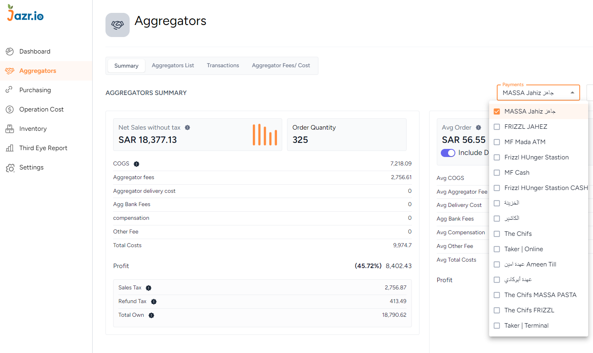Open Operation Cost via its sidebar icon

9,109
